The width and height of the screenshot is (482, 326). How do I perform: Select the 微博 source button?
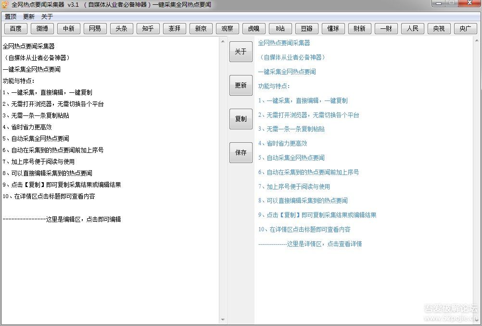click(42, 28)
